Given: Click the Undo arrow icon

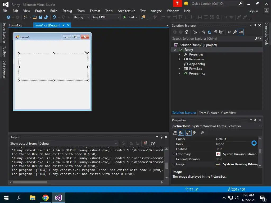Looking at the screenshot, I should tap(54, 17).
